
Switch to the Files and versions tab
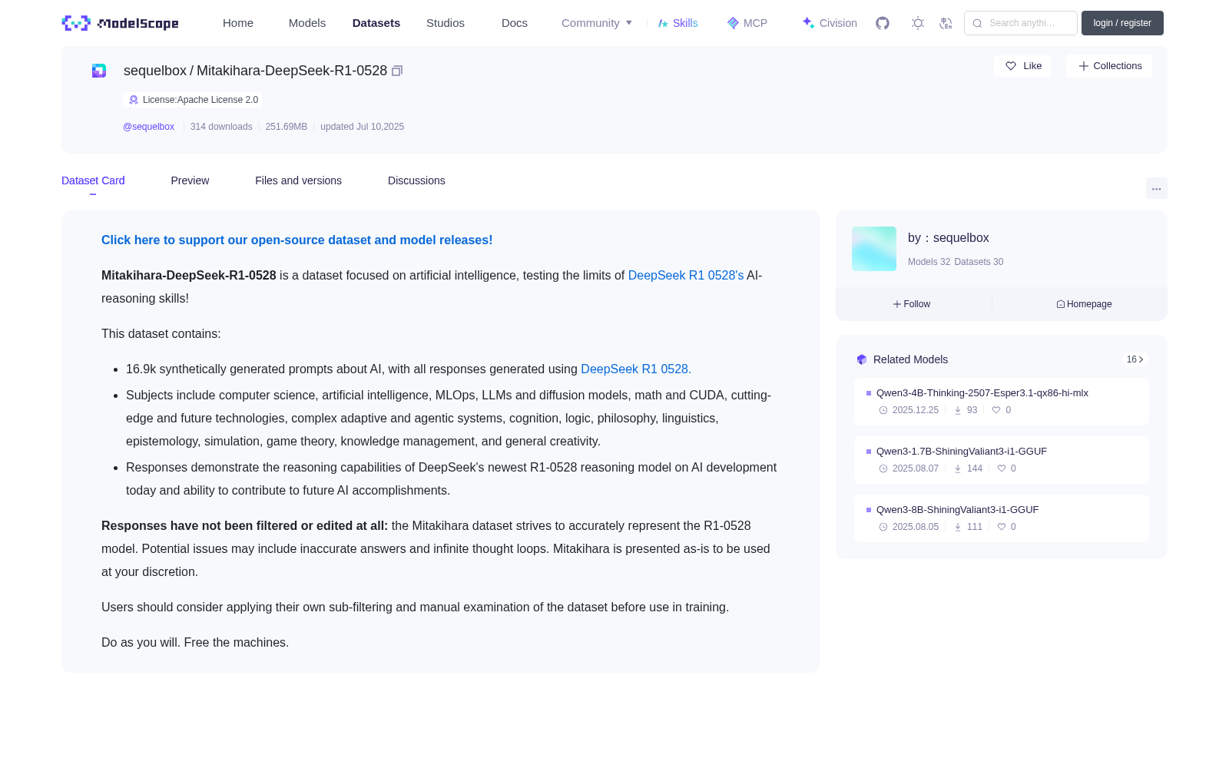(298, 180)
